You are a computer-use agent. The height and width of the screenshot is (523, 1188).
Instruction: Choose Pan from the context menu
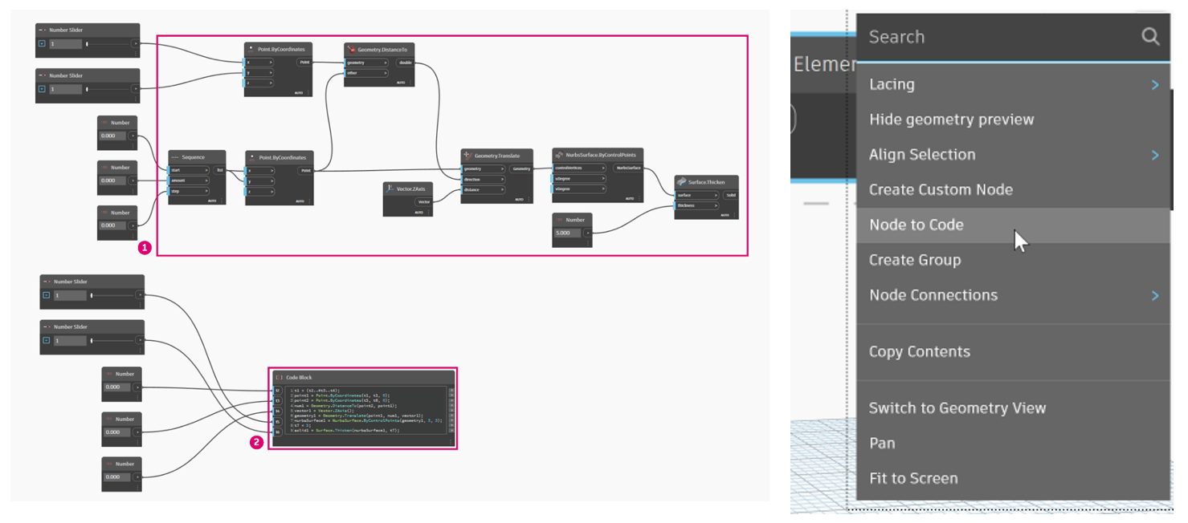(1013, 443)
